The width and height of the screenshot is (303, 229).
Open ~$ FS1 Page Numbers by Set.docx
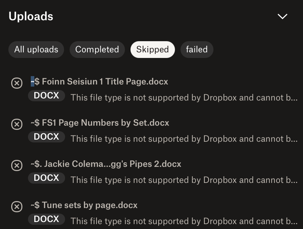[x=100, y=123]
